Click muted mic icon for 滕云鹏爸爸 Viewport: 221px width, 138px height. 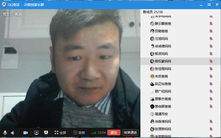coord(211,24)
